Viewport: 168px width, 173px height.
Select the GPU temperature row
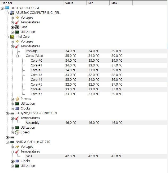tap(29, 156)
